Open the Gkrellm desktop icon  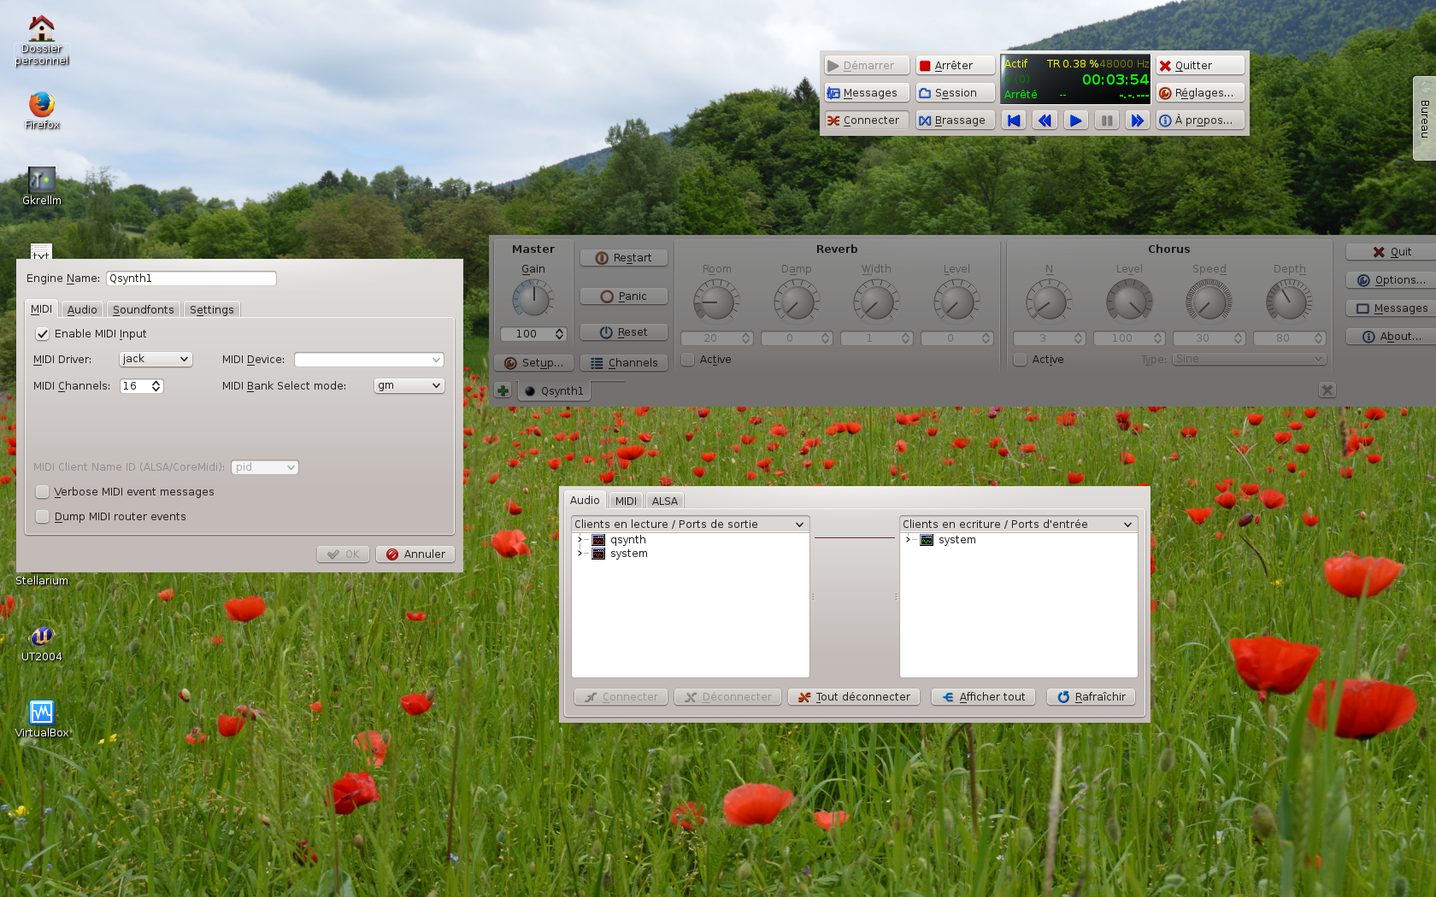click(41, 186)
